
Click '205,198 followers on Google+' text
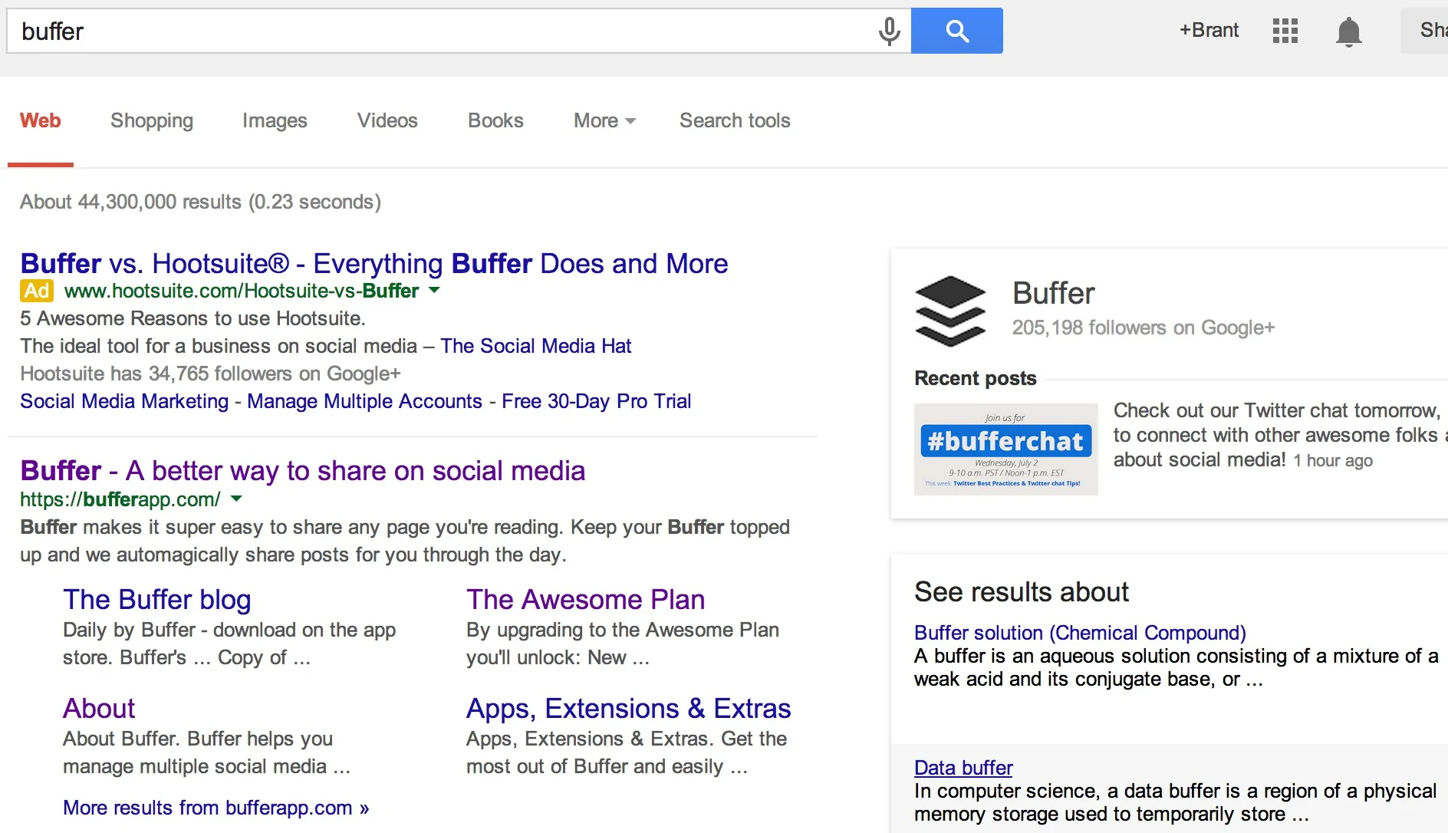(x=1144, y=328)
